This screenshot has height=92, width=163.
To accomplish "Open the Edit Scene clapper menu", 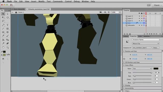I will [x=101, y=12].
